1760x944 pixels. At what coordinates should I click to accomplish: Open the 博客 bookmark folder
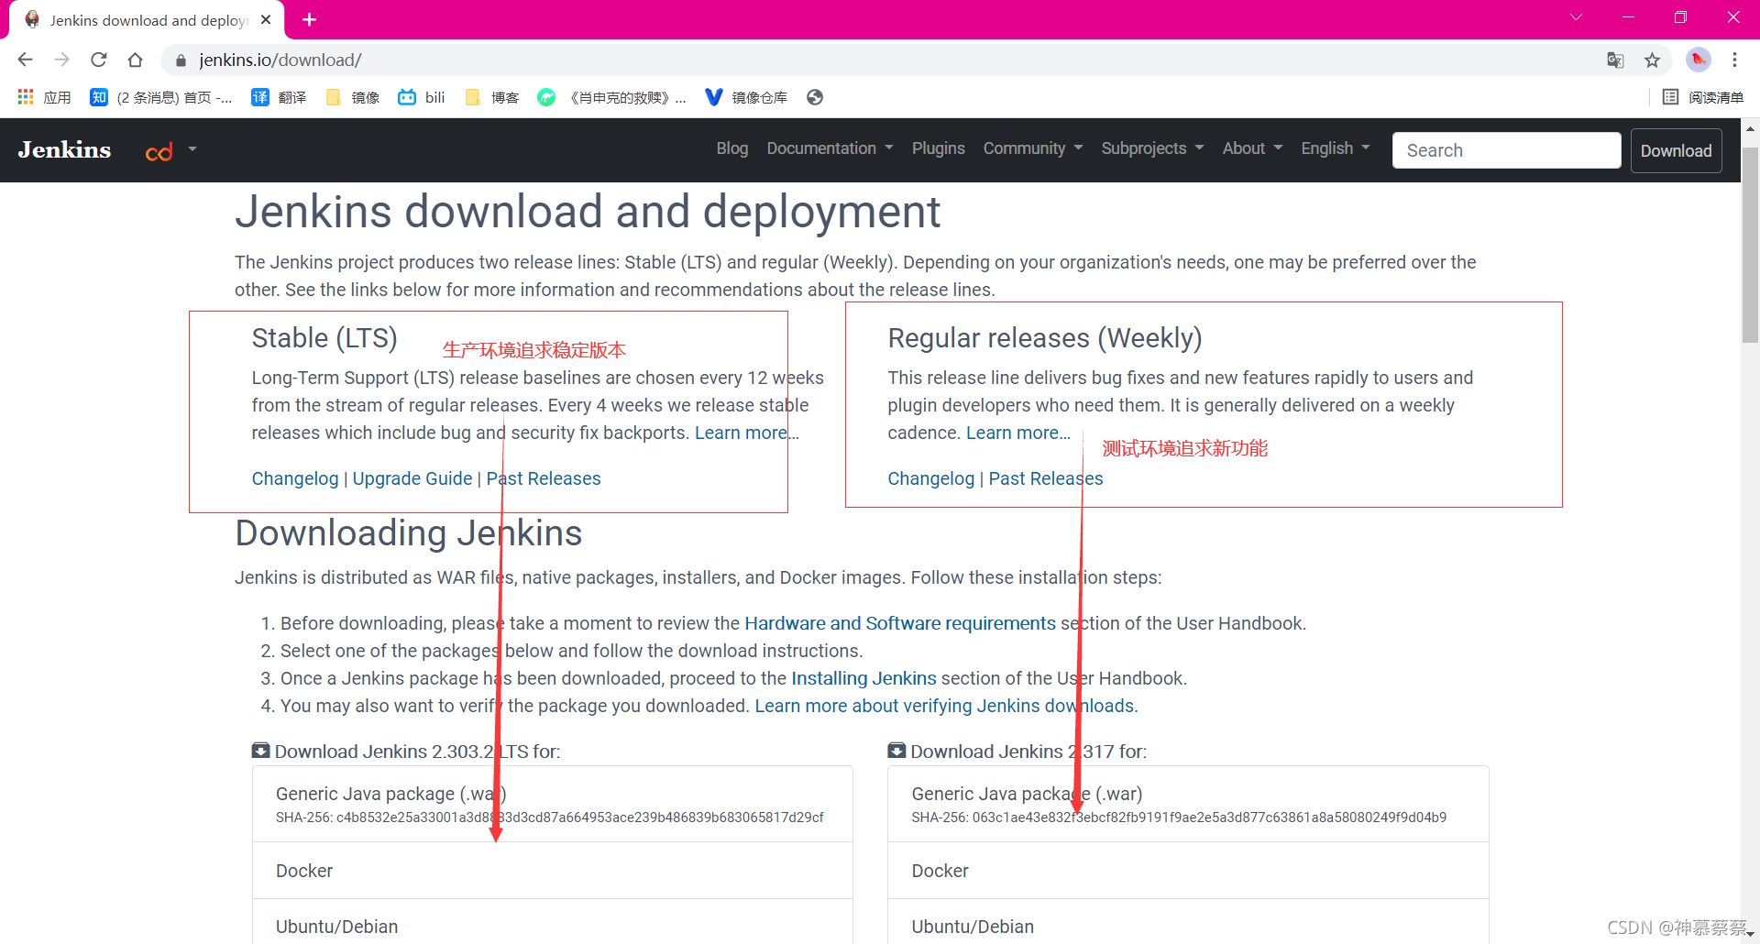pyautogui.click(x=492, y=97)
